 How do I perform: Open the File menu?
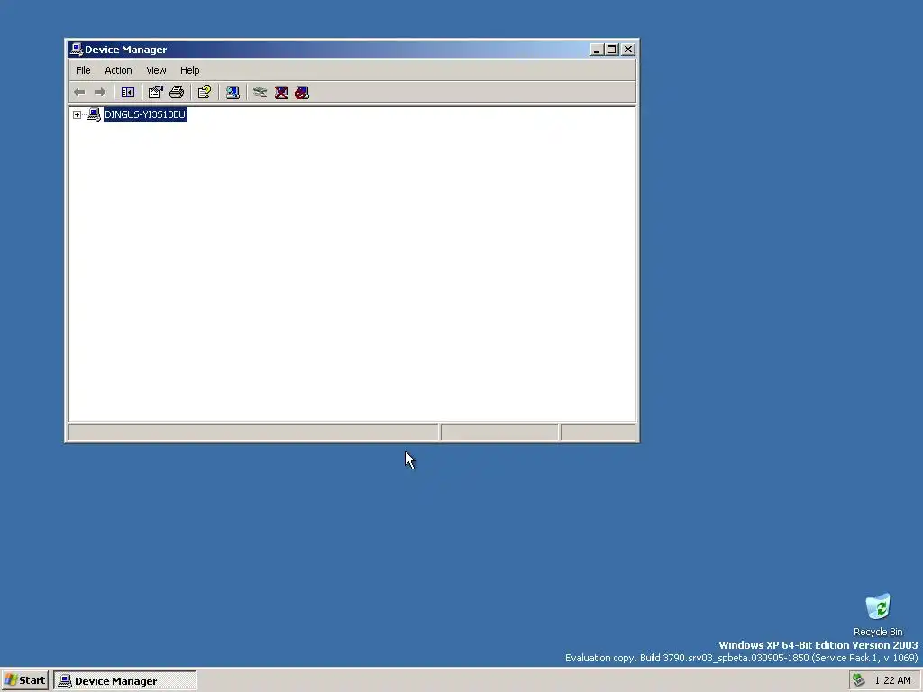click(x=83, y=70)
